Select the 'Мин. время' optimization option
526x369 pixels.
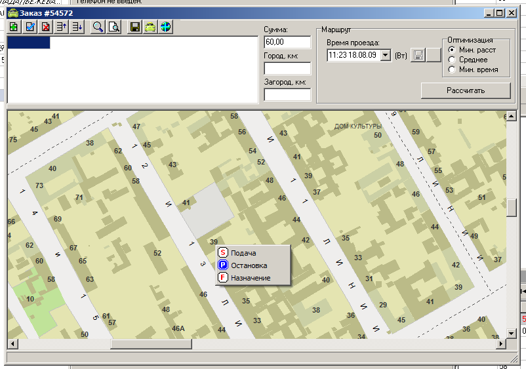451,69
